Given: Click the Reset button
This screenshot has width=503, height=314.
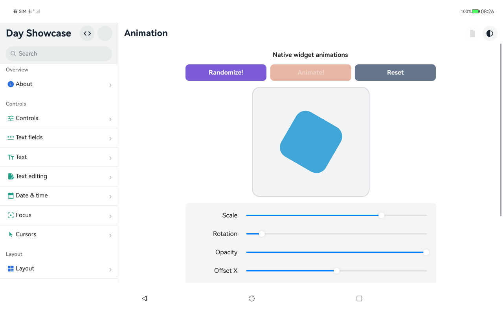Looking at the screenshot, I should [395, 73].
